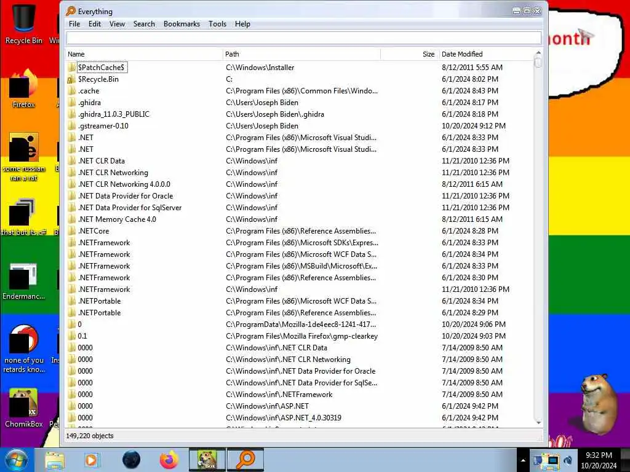
Task: Select the .gstreamer-0.10 folder icon
Action: [x=71, y=125]
